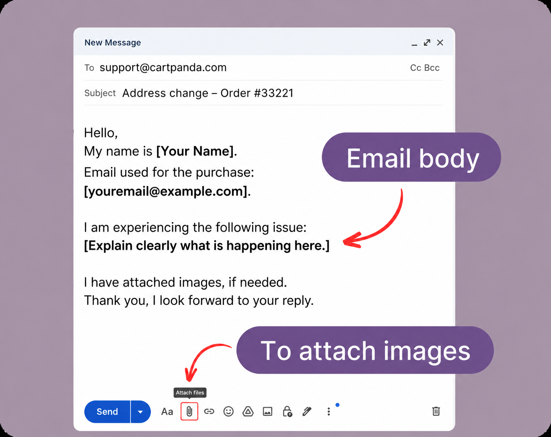Discard the draft with the trash icon
551x437 pixels.
point(436,411)
